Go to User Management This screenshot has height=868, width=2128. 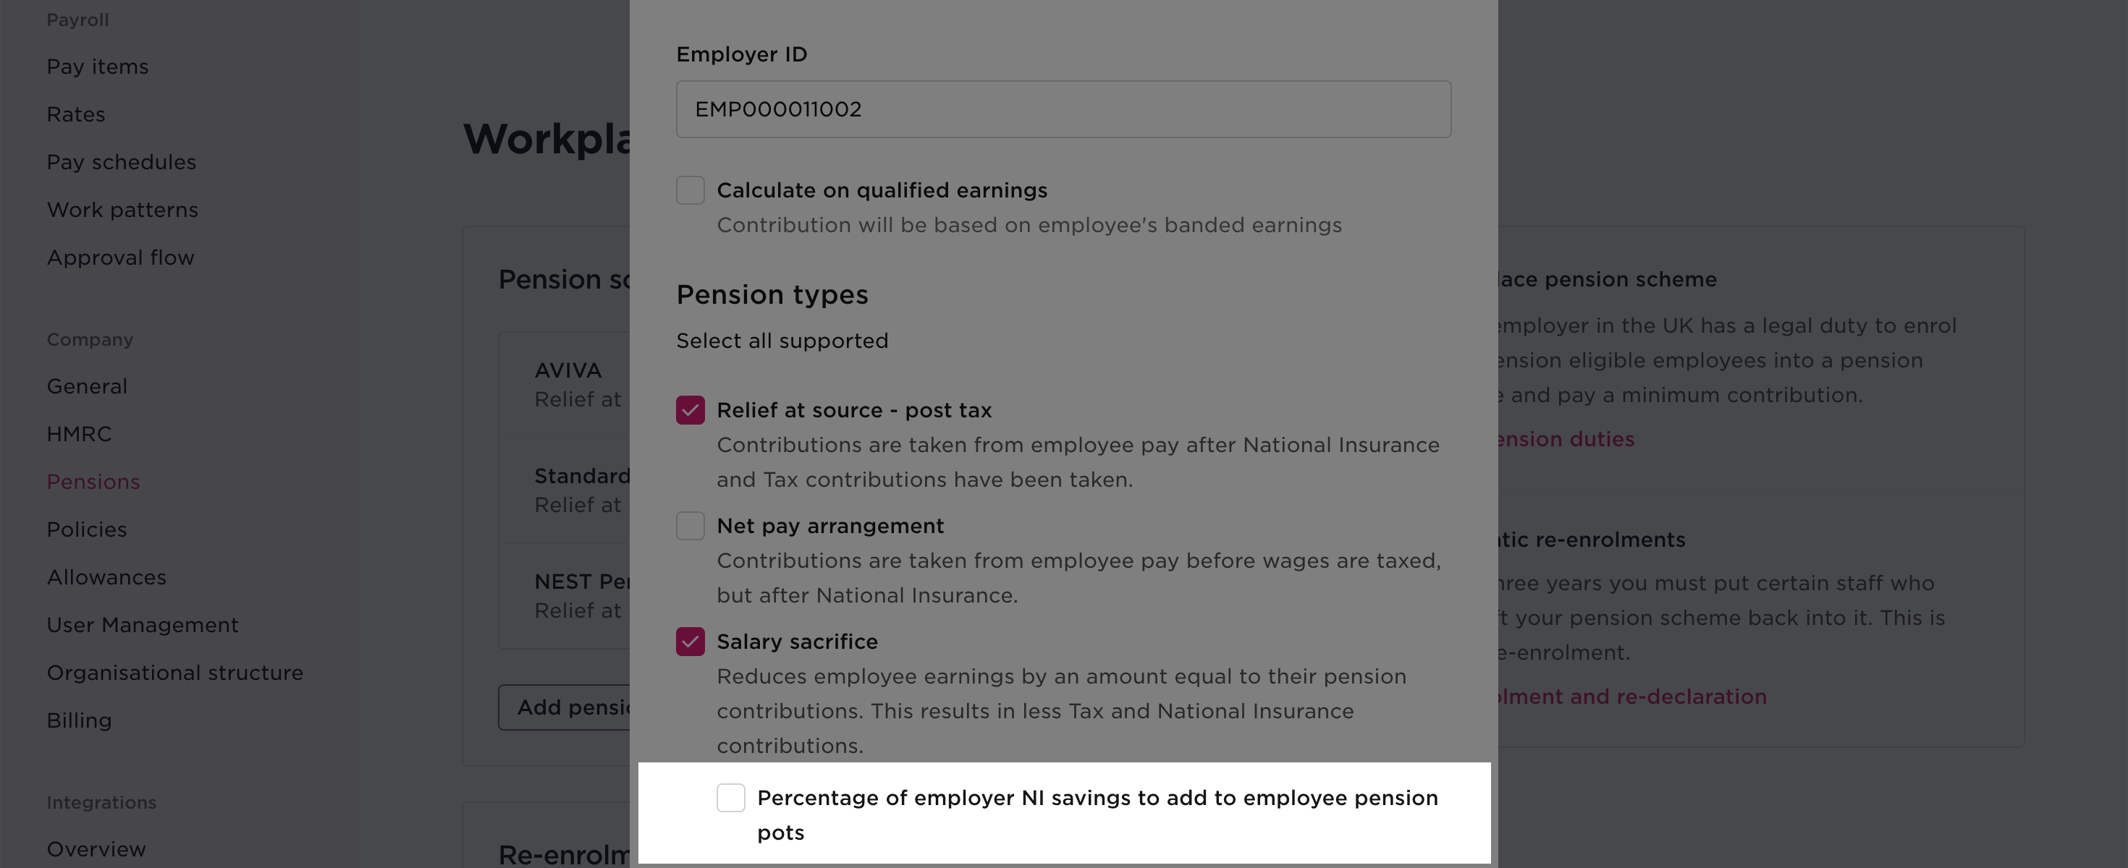coord(142,625)
